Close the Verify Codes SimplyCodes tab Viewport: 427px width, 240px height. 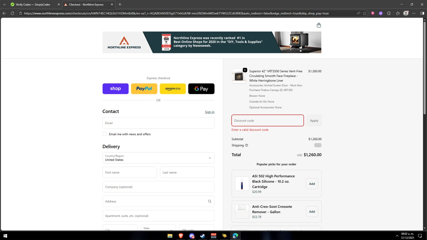point(59,5)
